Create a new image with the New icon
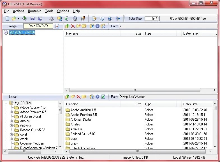Image resolution: width=220 pixels, height=162 pixels. point(7,19)
